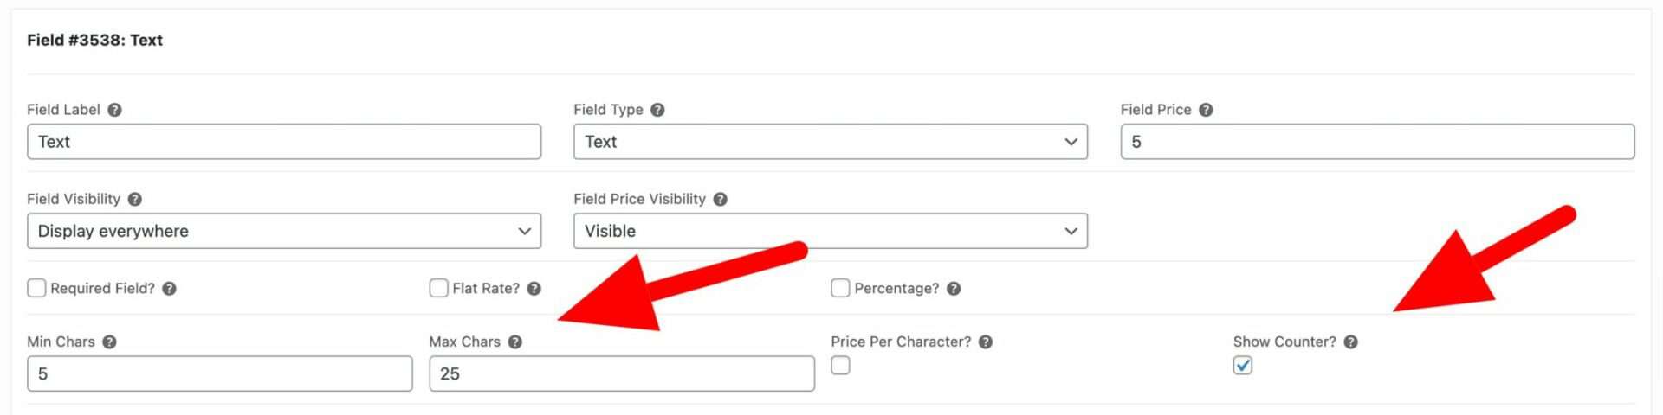Click the help icon beside Min Chars
The width and height of the screenshot is (1663, 415).
tap(109, 342)
